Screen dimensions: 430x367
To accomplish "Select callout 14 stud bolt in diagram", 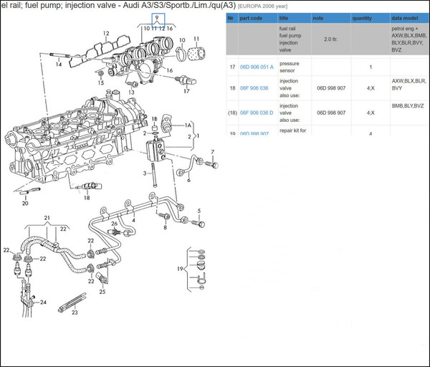I will pyautogui.click(x=59, y=65).
